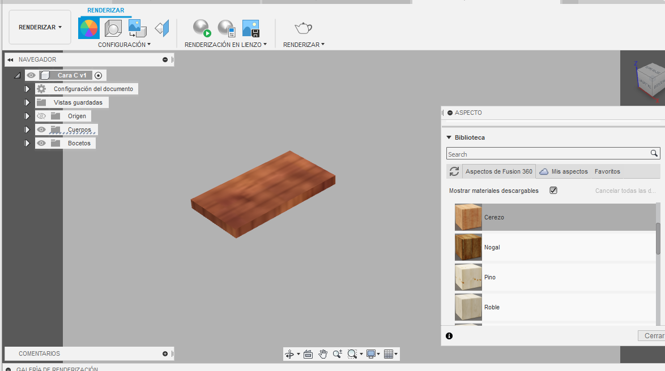665x371 pixels.
Task: Start In-Canvas Render play icon
Action: pos(202,28)
